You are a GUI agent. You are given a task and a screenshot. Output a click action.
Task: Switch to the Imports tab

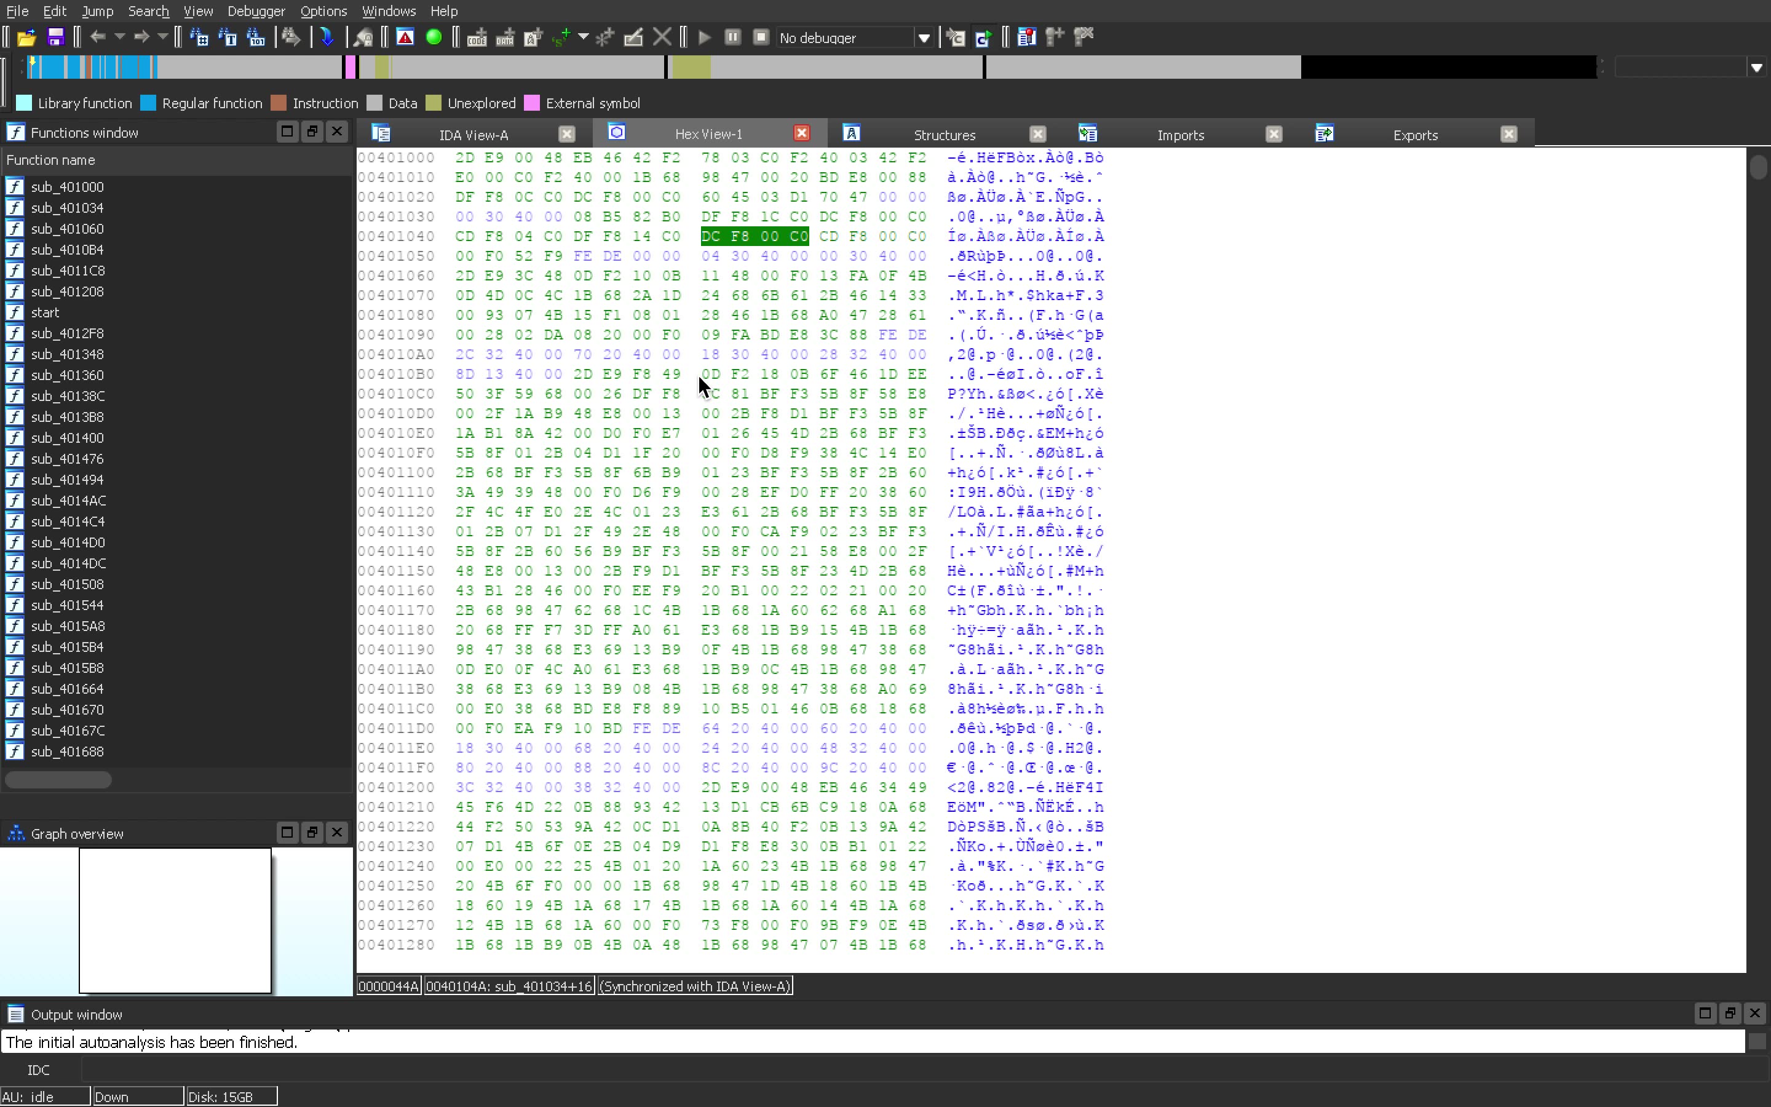tap(1179, 135)
